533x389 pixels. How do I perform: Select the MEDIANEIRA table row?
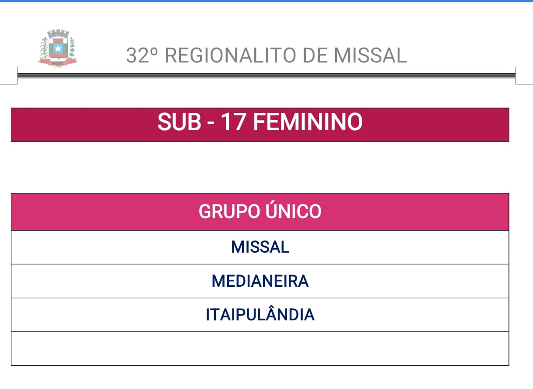(260, 281)
